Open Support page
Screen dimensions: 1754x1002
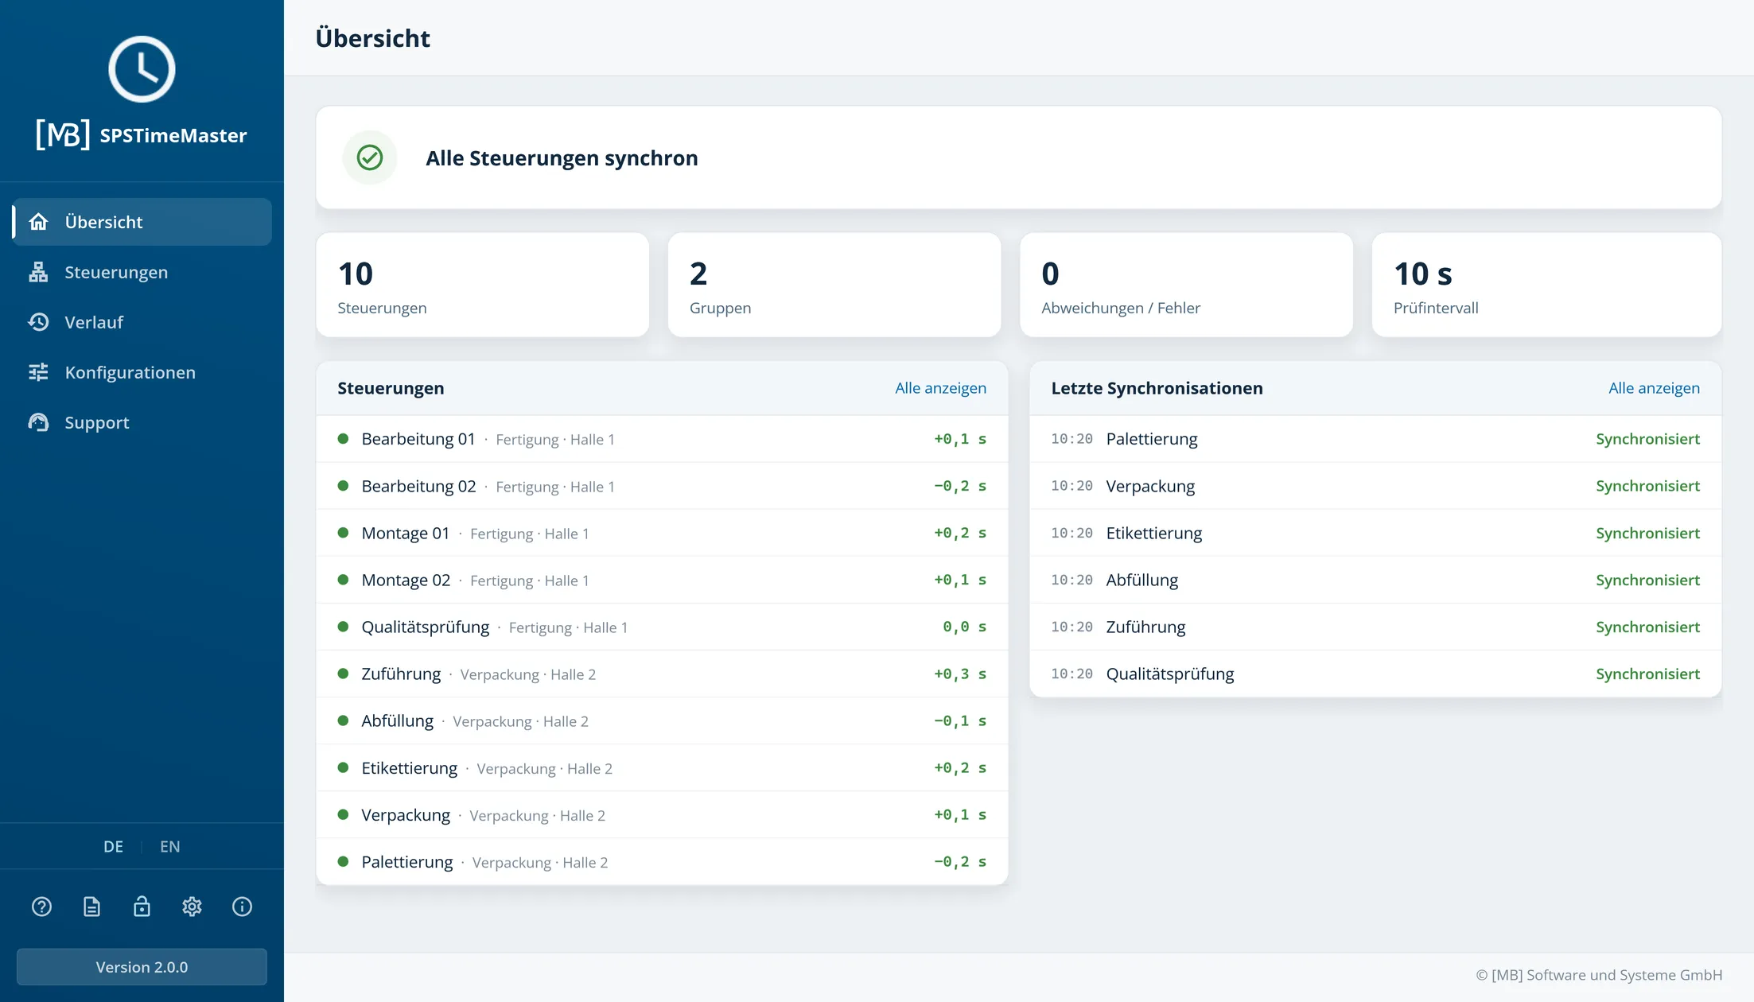[x=142, y=422]
